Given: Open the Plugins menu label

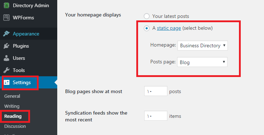Looking at the screenshot, I should pos(21,46).
